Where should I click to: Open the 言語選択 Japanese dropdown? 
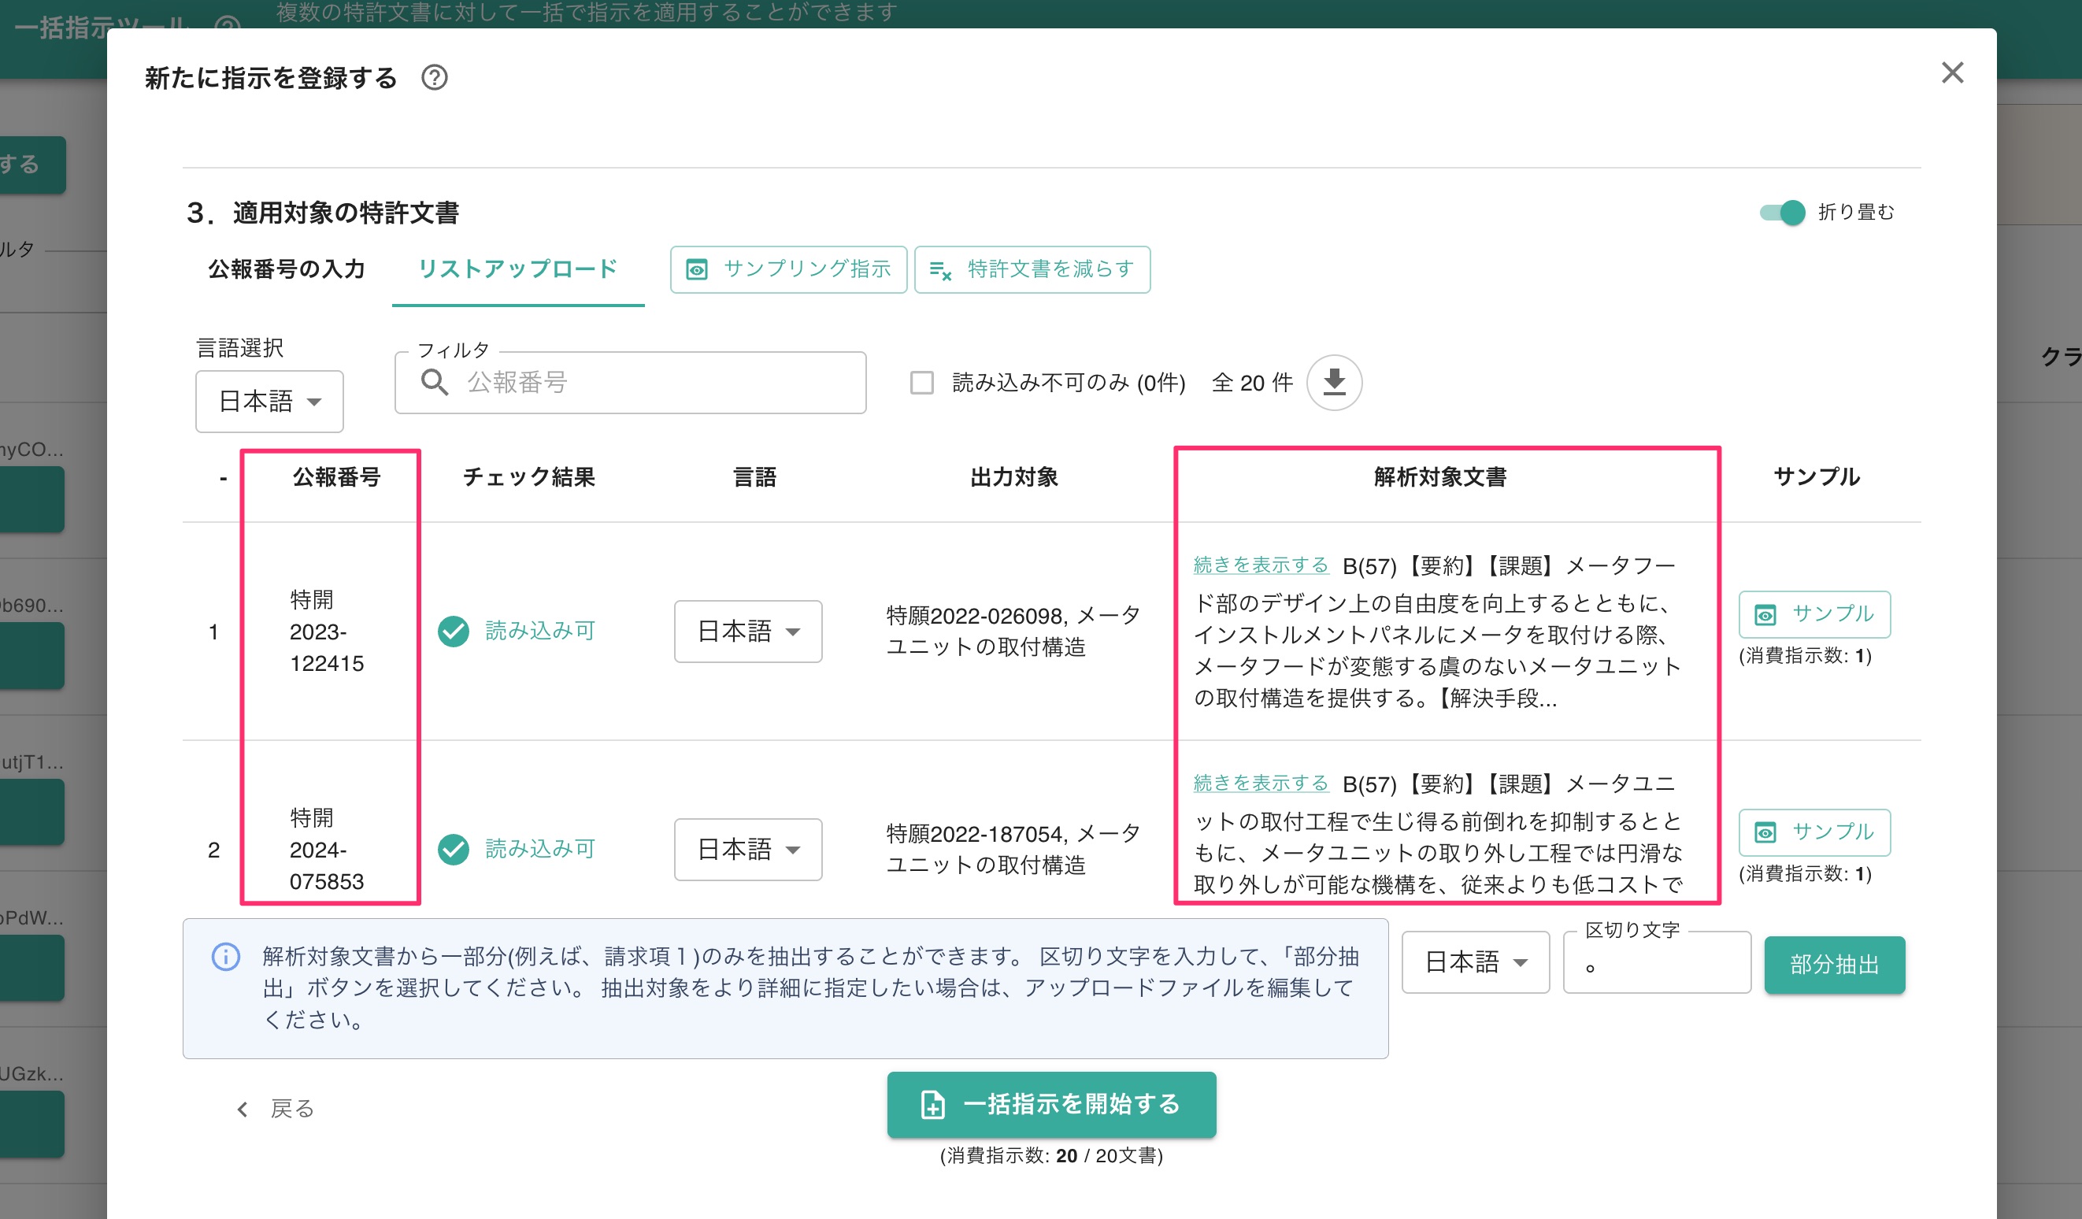pos(269,402)
